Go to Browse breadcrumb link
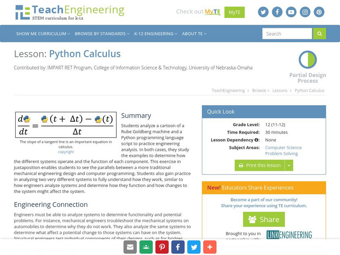This screenshot has height=255, width=340. pyautogui.click(x=259, y=91)
